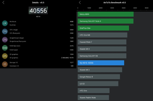Select the My K019: 40556 bar

101,63
